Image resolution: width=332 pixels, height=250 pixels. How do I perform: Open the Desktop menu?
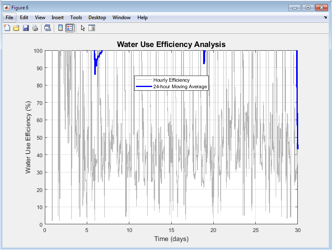[97, 18]
